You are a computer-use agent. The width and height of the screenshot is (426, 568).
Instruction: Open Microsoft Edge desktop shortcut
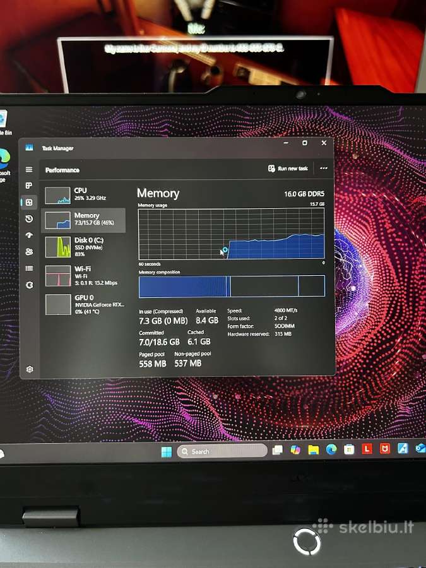click(x=4, y=165)
